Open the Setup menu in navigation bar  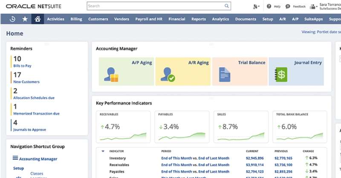tap(268, 19)
